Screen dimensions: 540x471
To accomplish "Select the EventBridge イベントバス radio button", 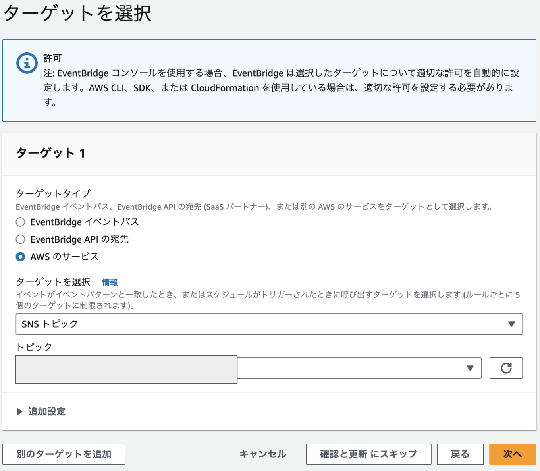I will click(20, 222).
